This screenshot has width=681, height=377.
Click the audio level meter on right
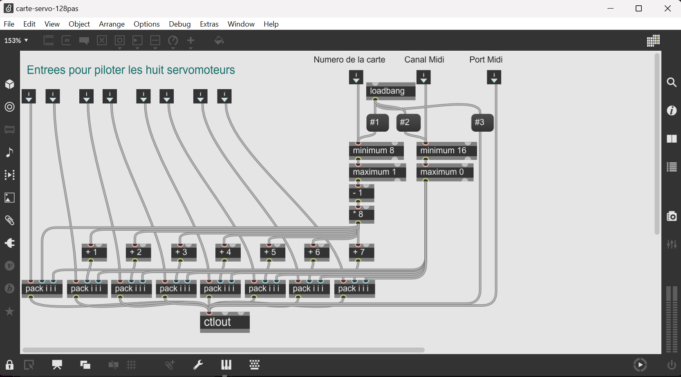click(672, 319)
